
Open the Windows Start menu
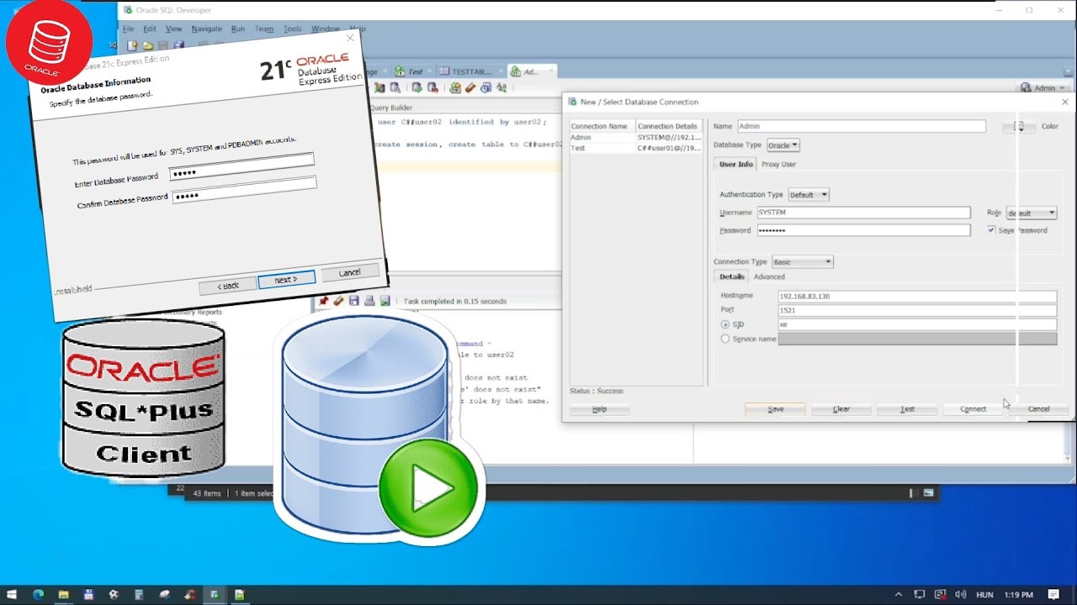12,594
